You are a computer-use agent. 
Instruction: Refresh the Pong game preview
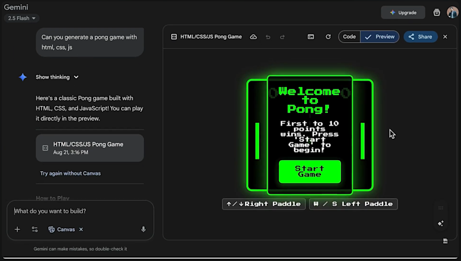tap(328, 37)
